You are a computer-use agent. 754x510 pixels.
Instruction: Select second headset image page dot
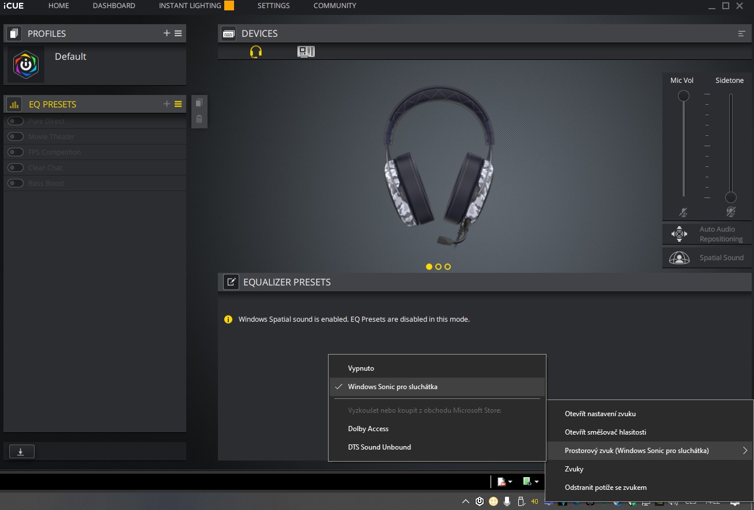438,267
